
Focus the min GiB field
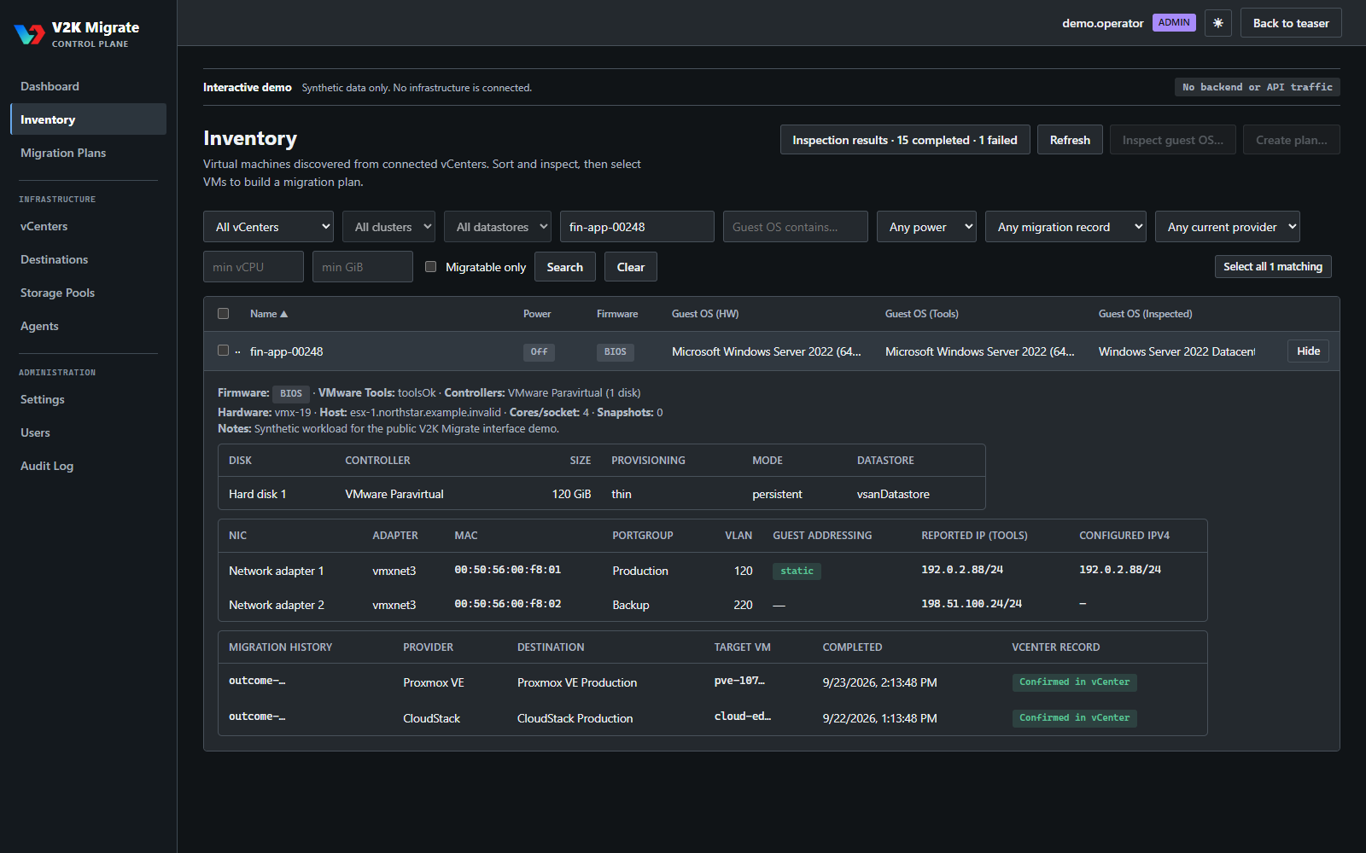coord(363,267)
